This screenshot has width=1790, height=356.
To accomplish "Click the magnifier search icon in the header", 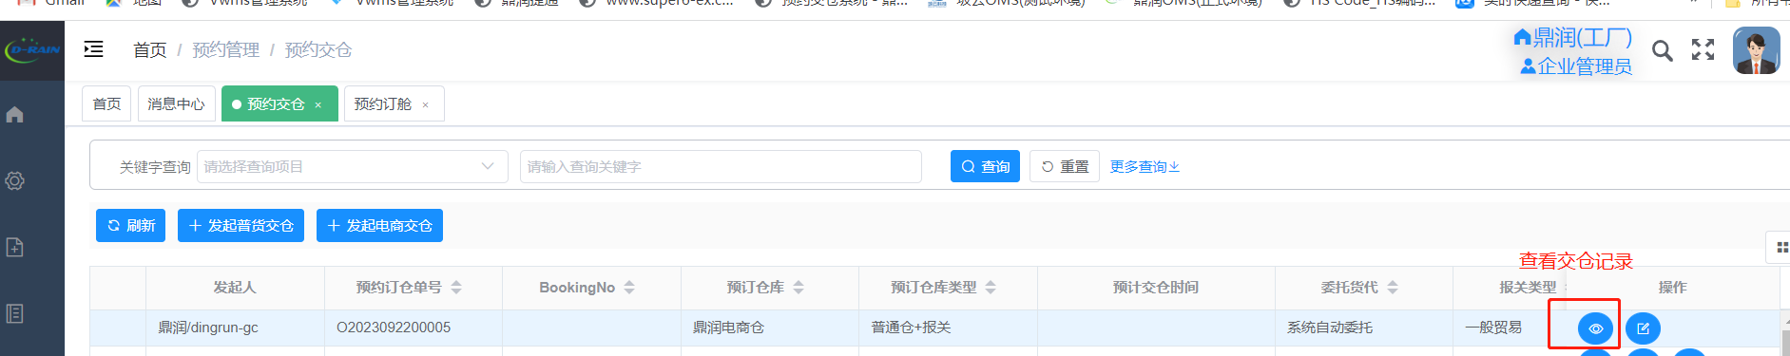I will [x=1662, y=50].
